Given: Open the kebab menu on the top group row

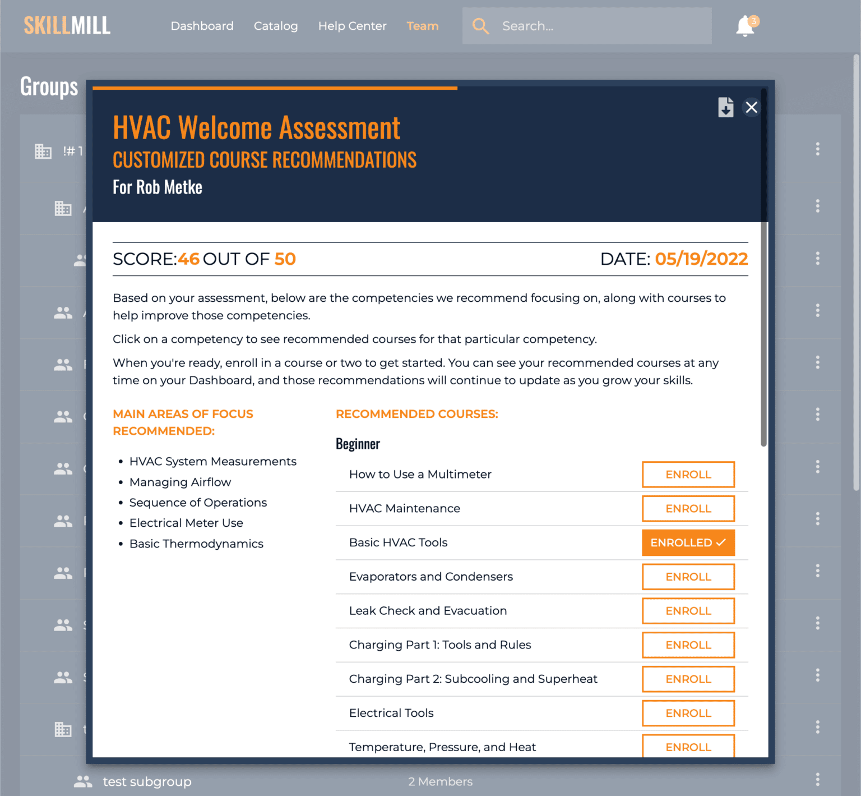Looking at the screenshot, I should (x=817, y=150).
